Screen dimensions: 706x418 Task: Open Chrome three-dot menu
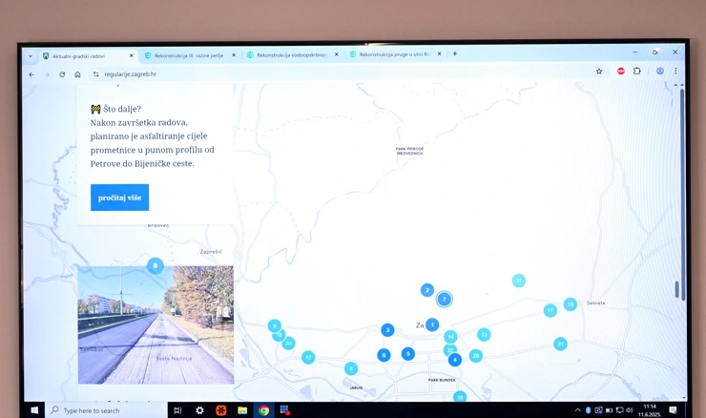(x=675, y=71)
